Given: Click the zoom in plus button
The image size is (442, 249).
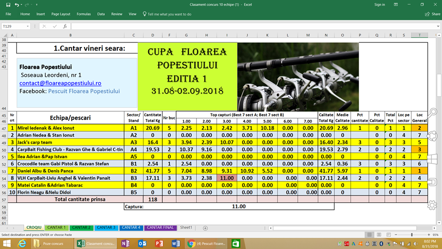Looking at the screenshot, I should 429,235.
